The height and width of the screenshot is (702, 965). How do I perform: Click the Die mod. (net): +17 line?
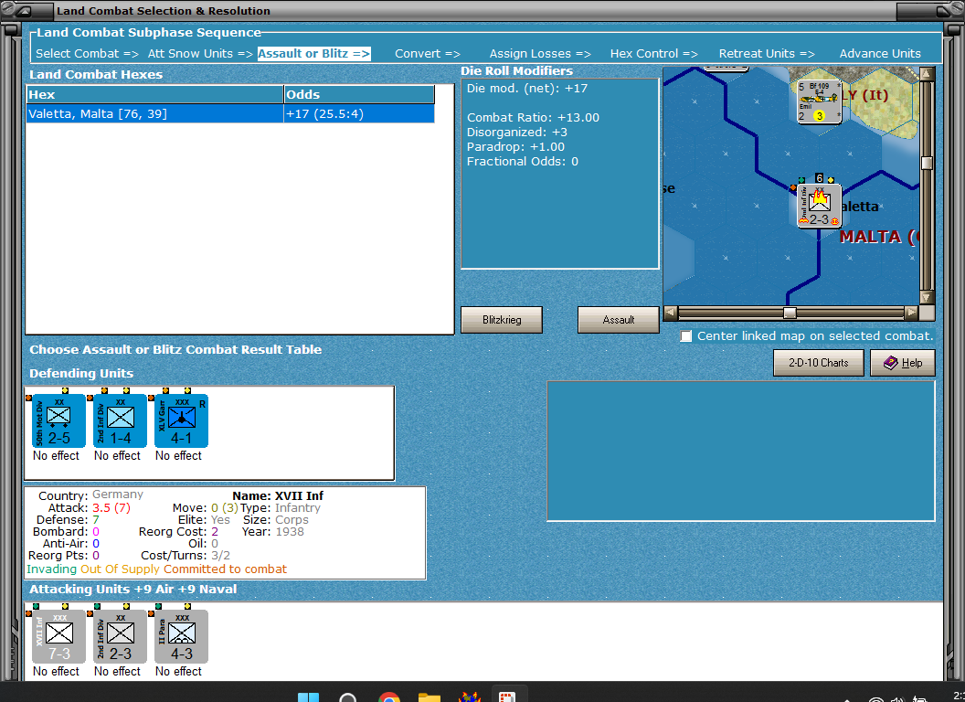pyautogui.click(x=526, y=89)
